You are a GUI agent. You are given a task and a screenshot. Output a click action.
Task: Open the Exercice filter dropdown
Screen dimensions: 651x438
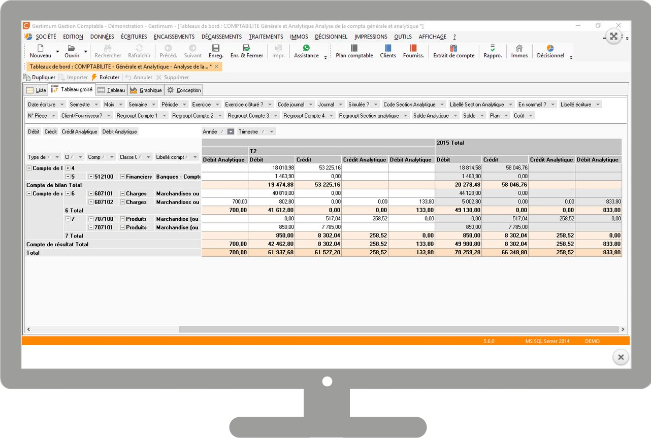tap(217, 104)
